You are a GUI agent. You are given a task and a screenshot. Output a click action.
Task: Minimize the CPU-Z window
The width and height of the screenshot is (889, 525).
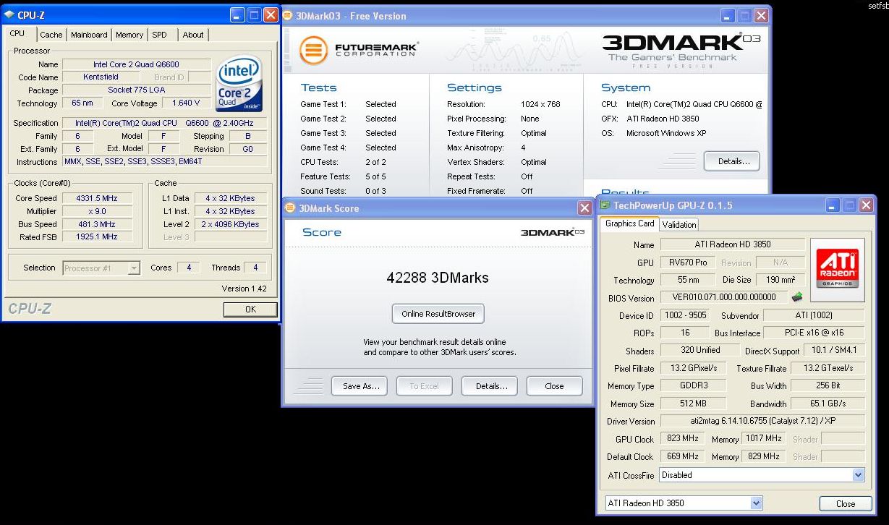pos(237,14)
